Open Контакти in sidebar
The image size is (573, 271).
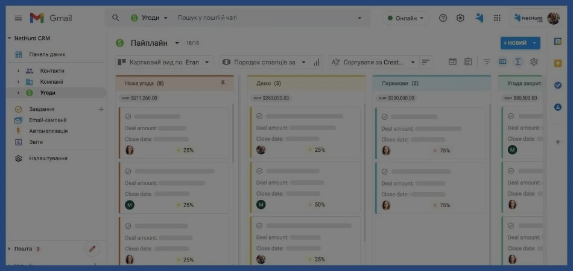[x=52, y=70]
